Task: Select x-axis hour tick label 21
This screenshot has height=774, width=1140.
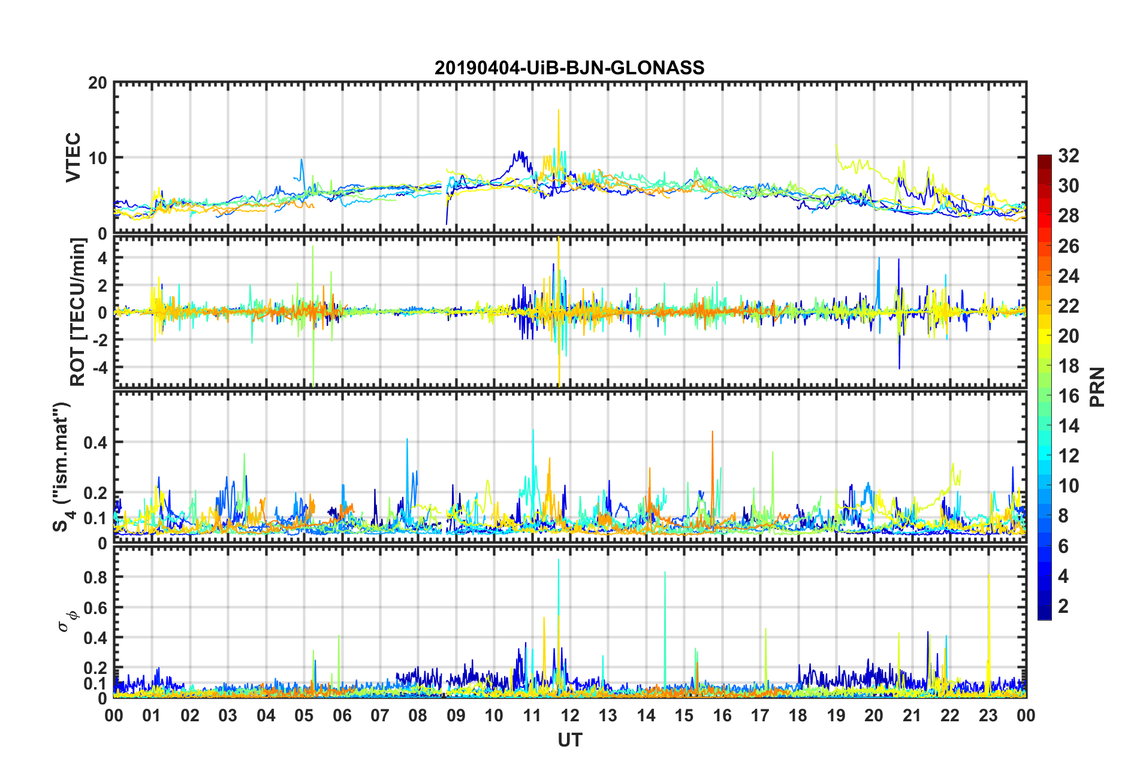Action: 912,716
